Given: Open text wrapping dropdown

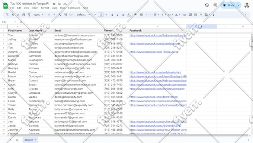Looking at the screenshot, I should [x=170, y=15].
